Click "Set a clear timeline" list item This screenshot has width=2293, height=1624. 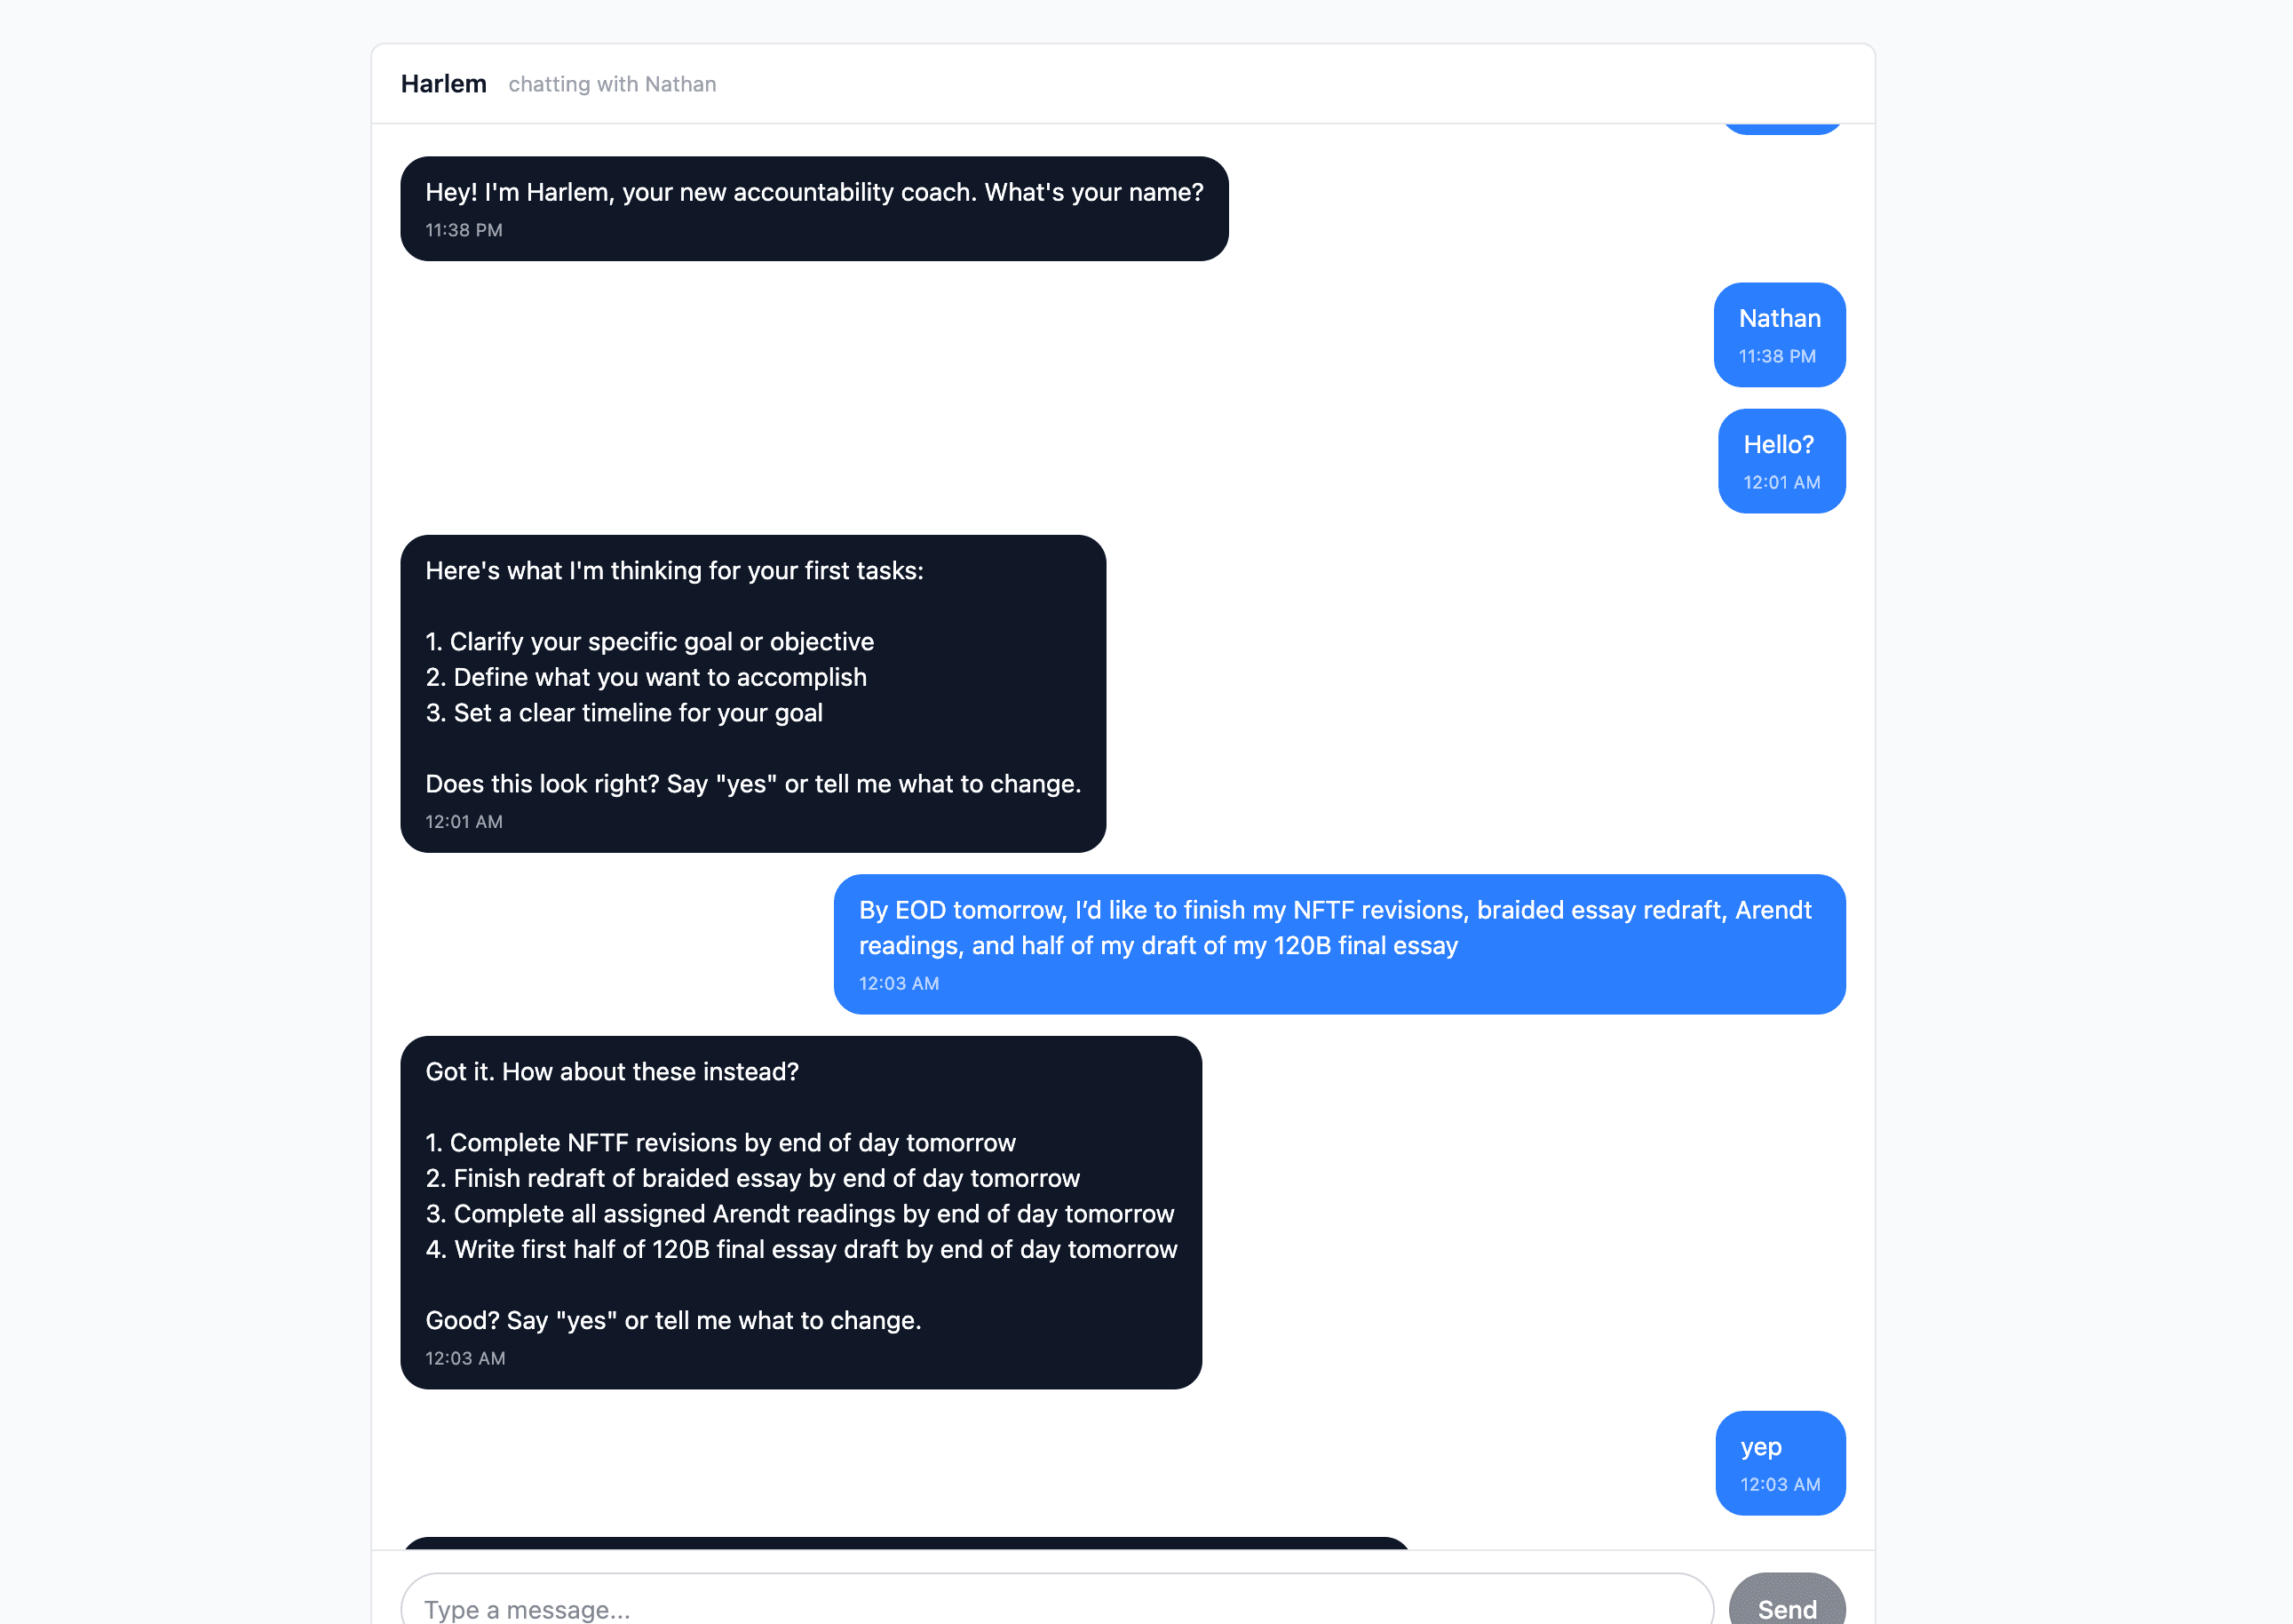coord(623,713)
